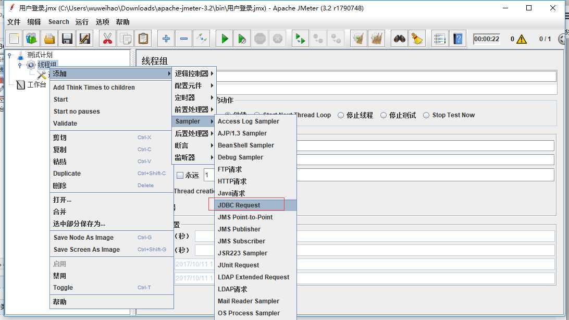This screenshot has height=320, width=569.
Task: Open the Templates toolbar icon
Action: pyautogui.click(x=32, y=39)
